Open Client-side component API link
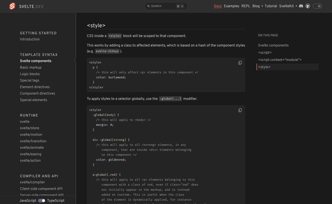The height and width of the screenshot is (204, 332). pyautogui.click(x=41, y=189)
